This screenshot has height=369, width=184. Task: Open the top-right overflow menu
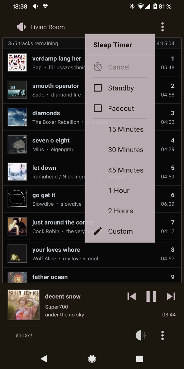pyautogui.click(x=163, y=27)
